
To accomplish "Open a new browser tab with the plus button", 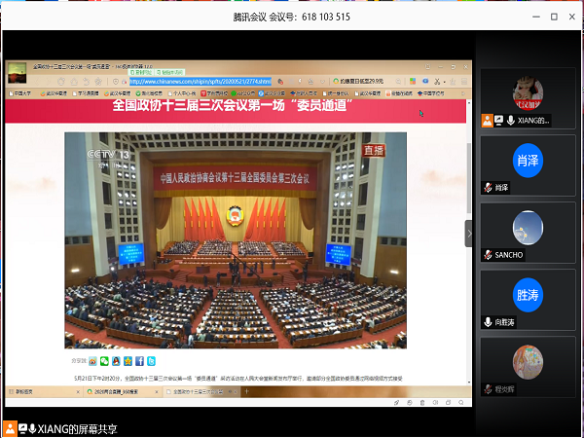I will tap(246, 391).
